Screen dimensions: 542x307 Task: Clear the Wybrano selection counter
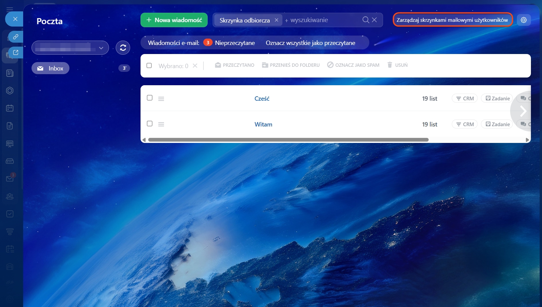pos(195,66)
